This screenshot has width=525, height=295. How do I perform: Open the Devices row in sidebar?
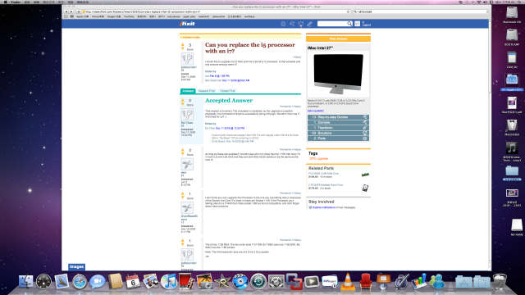point(338,122)
